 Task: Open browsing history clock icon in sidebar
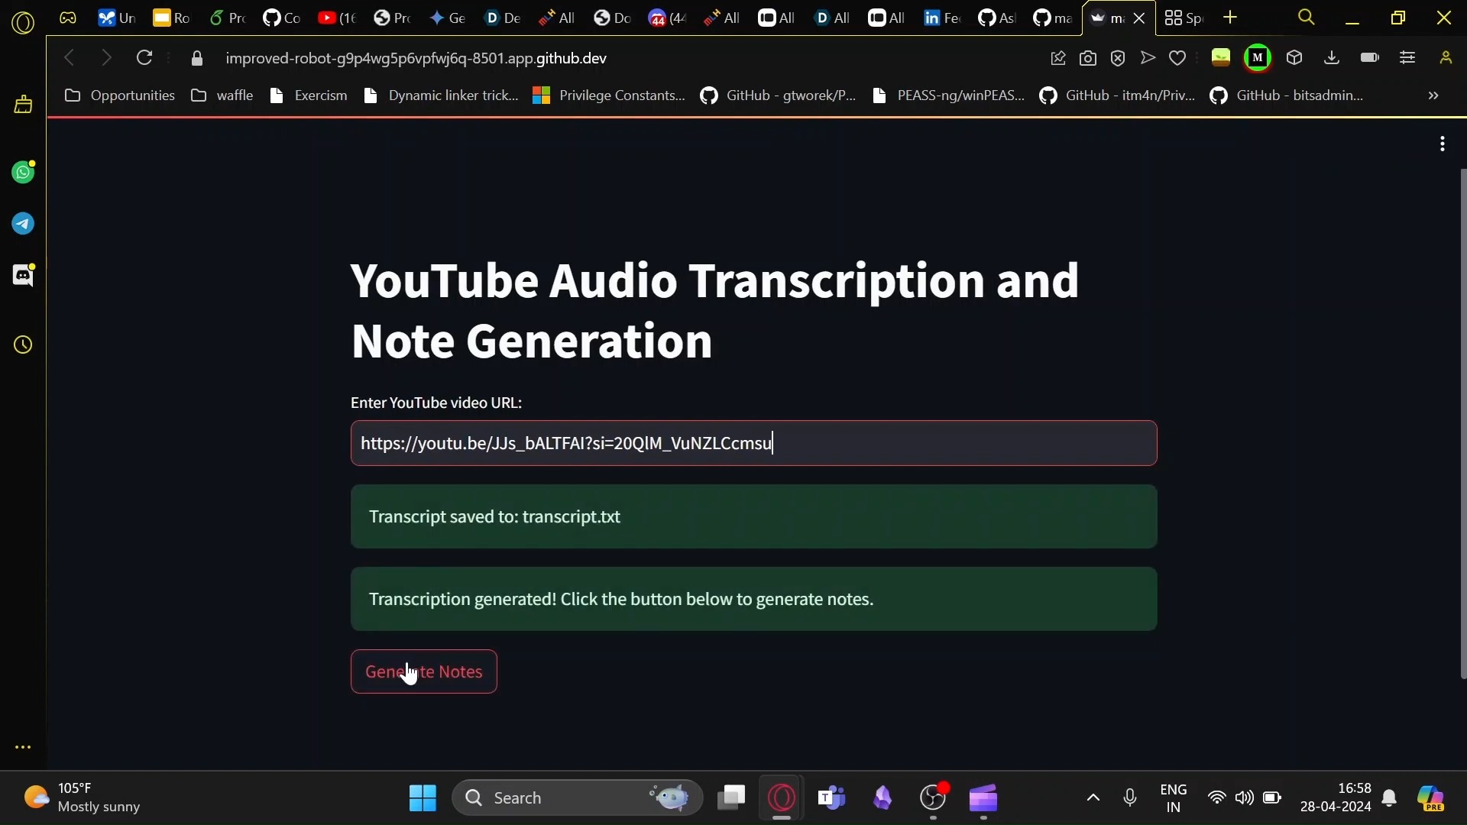tap(23, 345)
